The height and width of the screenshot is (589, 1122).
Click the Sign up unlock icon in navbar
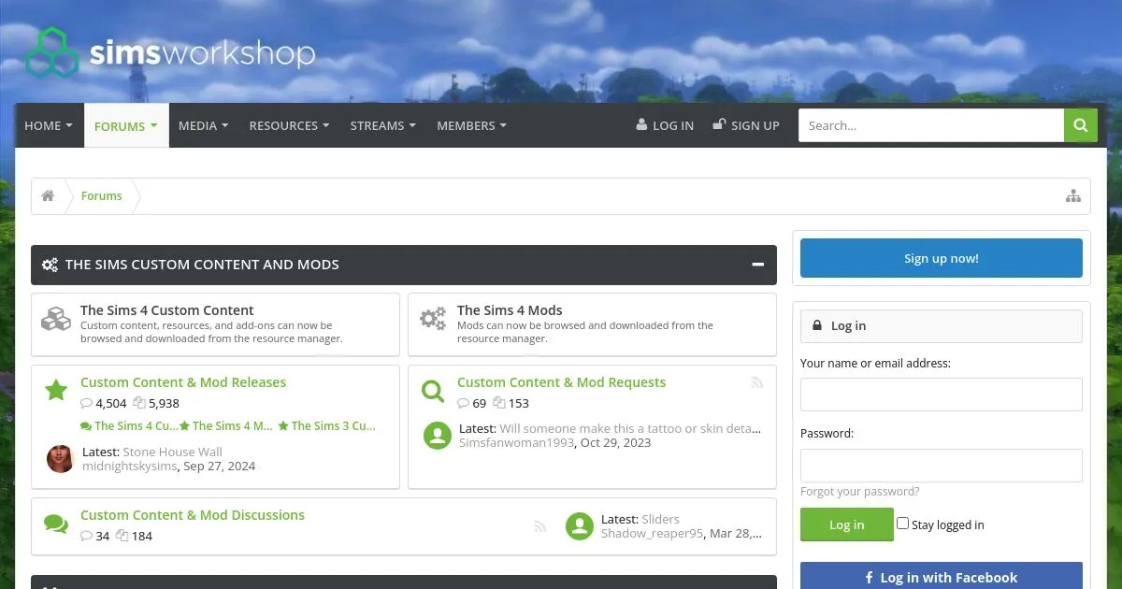tap(719, 124)
